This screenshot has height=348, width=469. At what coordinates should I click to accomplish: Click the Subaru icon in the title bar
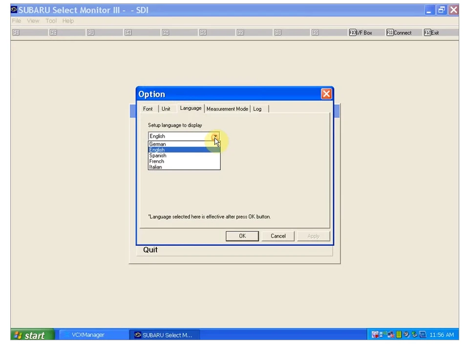coord(14,10)
